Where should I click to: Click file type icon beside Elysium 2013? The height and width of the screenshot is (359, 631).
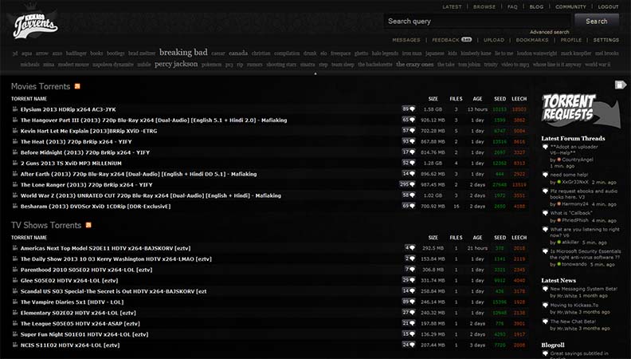[15, 109]
